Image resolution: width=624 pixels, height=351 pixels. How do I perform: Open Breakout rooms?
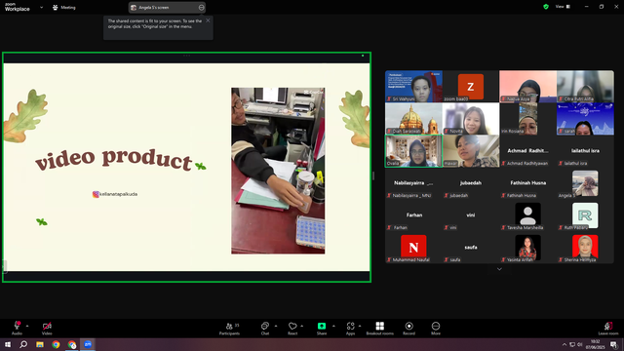point(379,328)
